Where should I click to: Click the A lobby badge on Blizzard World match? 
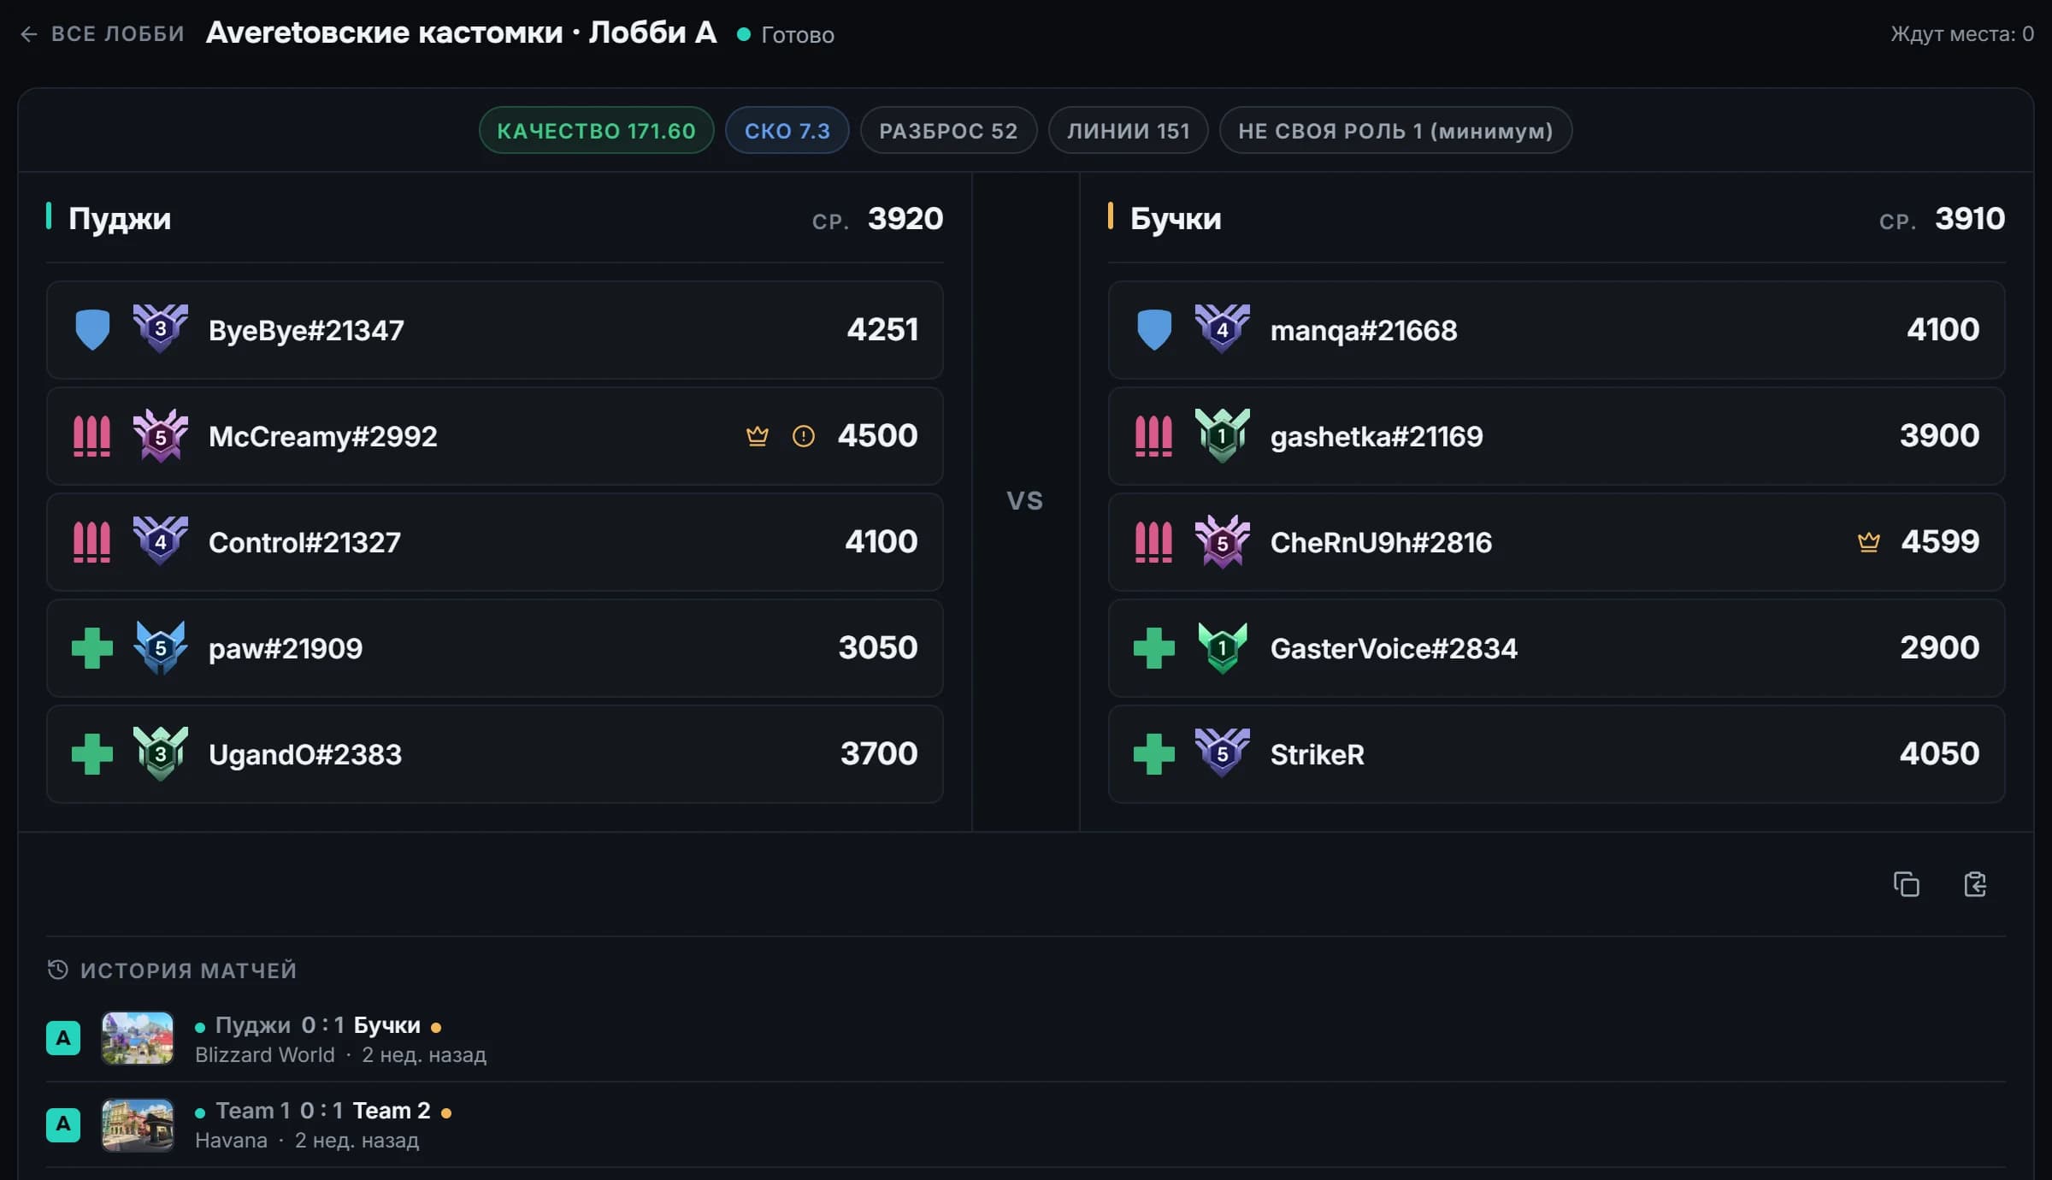point(63,1038)
